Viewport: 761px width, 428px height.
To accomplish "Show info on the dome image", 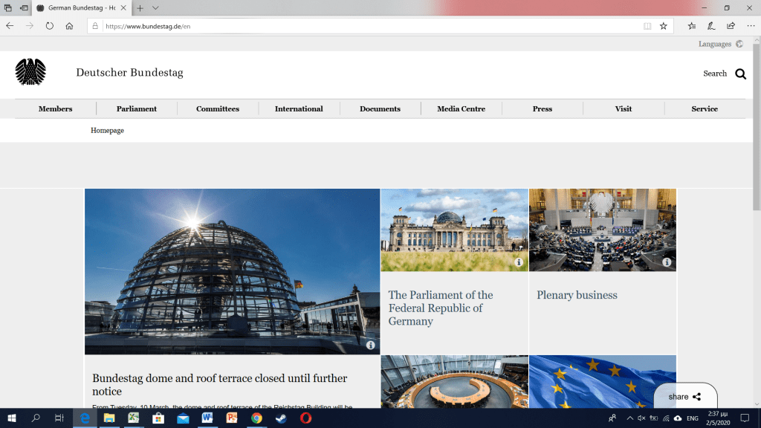I will click(370, 346).
